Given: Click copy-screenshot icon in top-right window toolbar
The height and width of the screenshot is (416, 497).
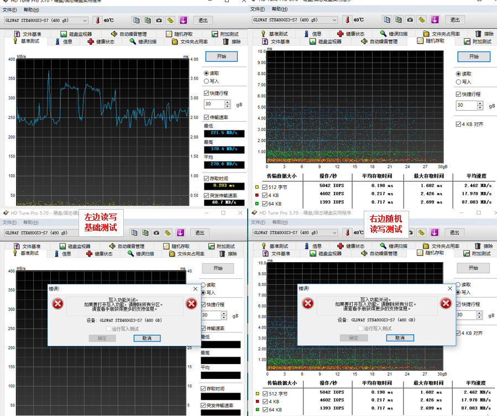Looking at the screenshot, I should pos(399,20).
